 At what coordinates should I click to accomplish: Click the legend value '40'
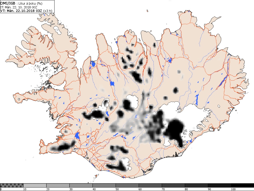click(x=94, y=189)
